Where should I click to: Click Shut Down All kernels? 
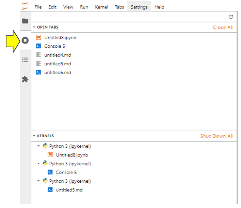pyautogui.click(x=217, y=136)
